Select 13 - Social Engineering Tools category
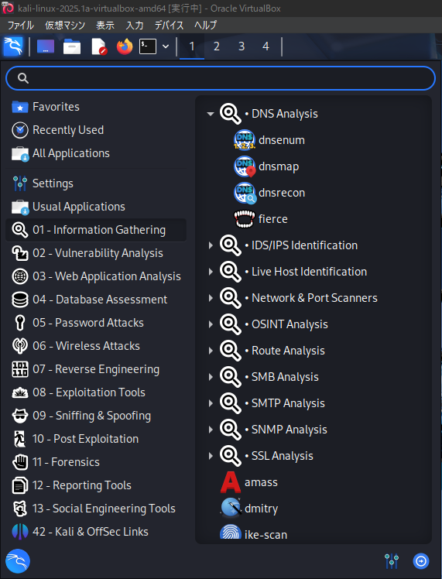 point(96,509)
